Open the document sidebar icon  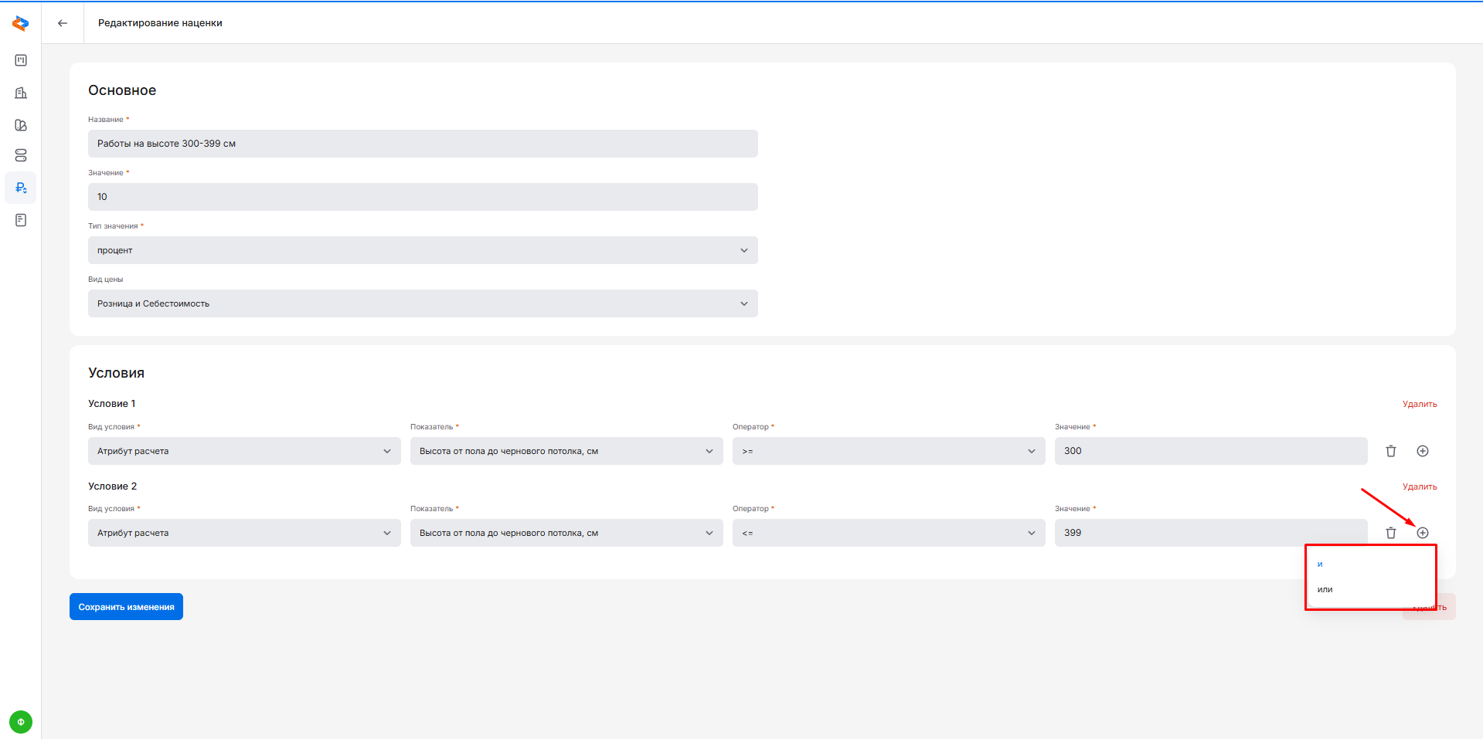(x=21, y=220)
